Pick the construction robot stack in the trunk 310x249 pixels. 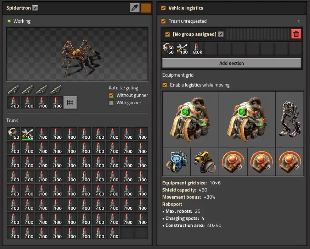(13, 134)
